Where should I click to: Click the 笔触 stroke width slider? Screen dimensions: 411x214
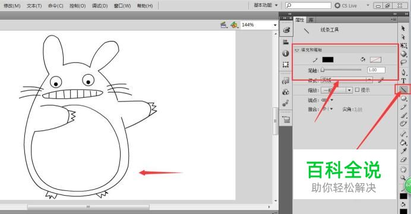tap(341, 70)
